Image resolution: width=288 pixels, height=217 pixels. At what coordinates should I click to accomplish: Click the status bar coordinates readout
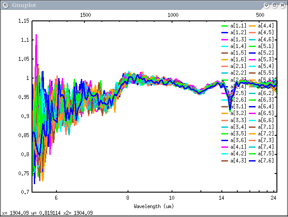tap(48, 213)
